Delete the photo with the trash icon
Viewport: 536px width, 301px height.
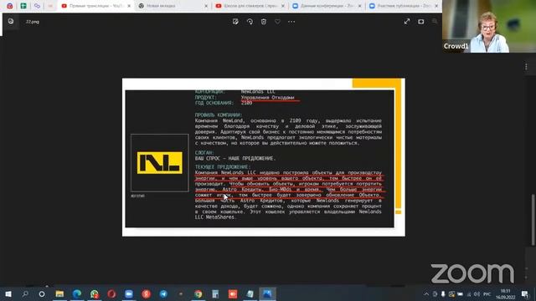(264, 22)
